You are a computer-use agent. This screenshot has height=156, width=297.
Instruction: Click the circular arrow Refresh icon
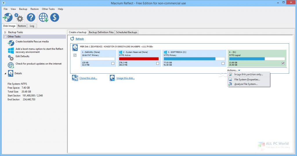point(72,39)
